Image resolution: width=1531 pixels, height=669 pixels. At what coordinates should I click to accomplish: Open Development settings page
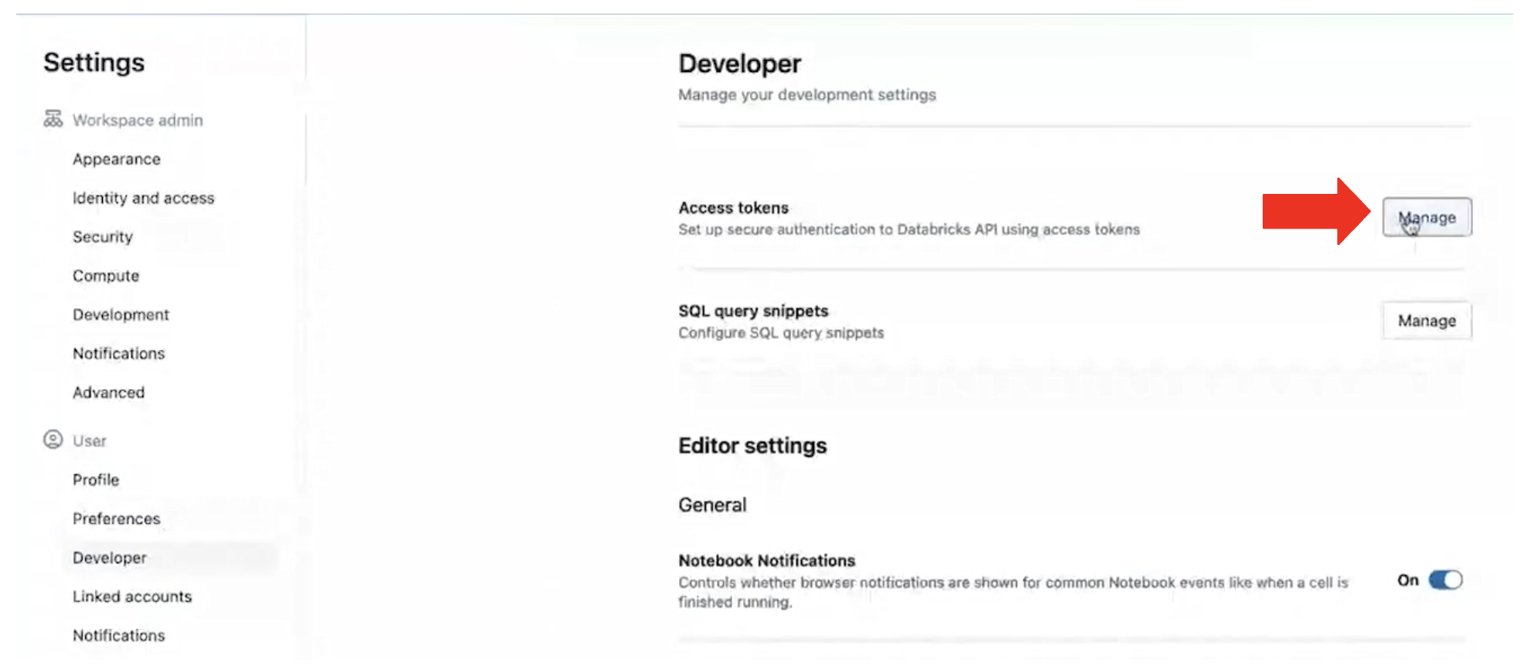click(121, 314)
